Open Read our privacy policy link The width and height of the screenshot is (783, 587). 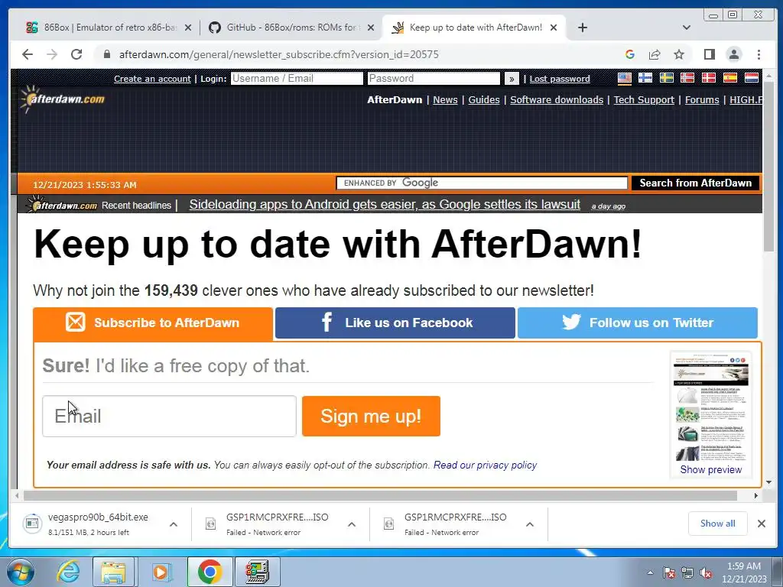485,465
